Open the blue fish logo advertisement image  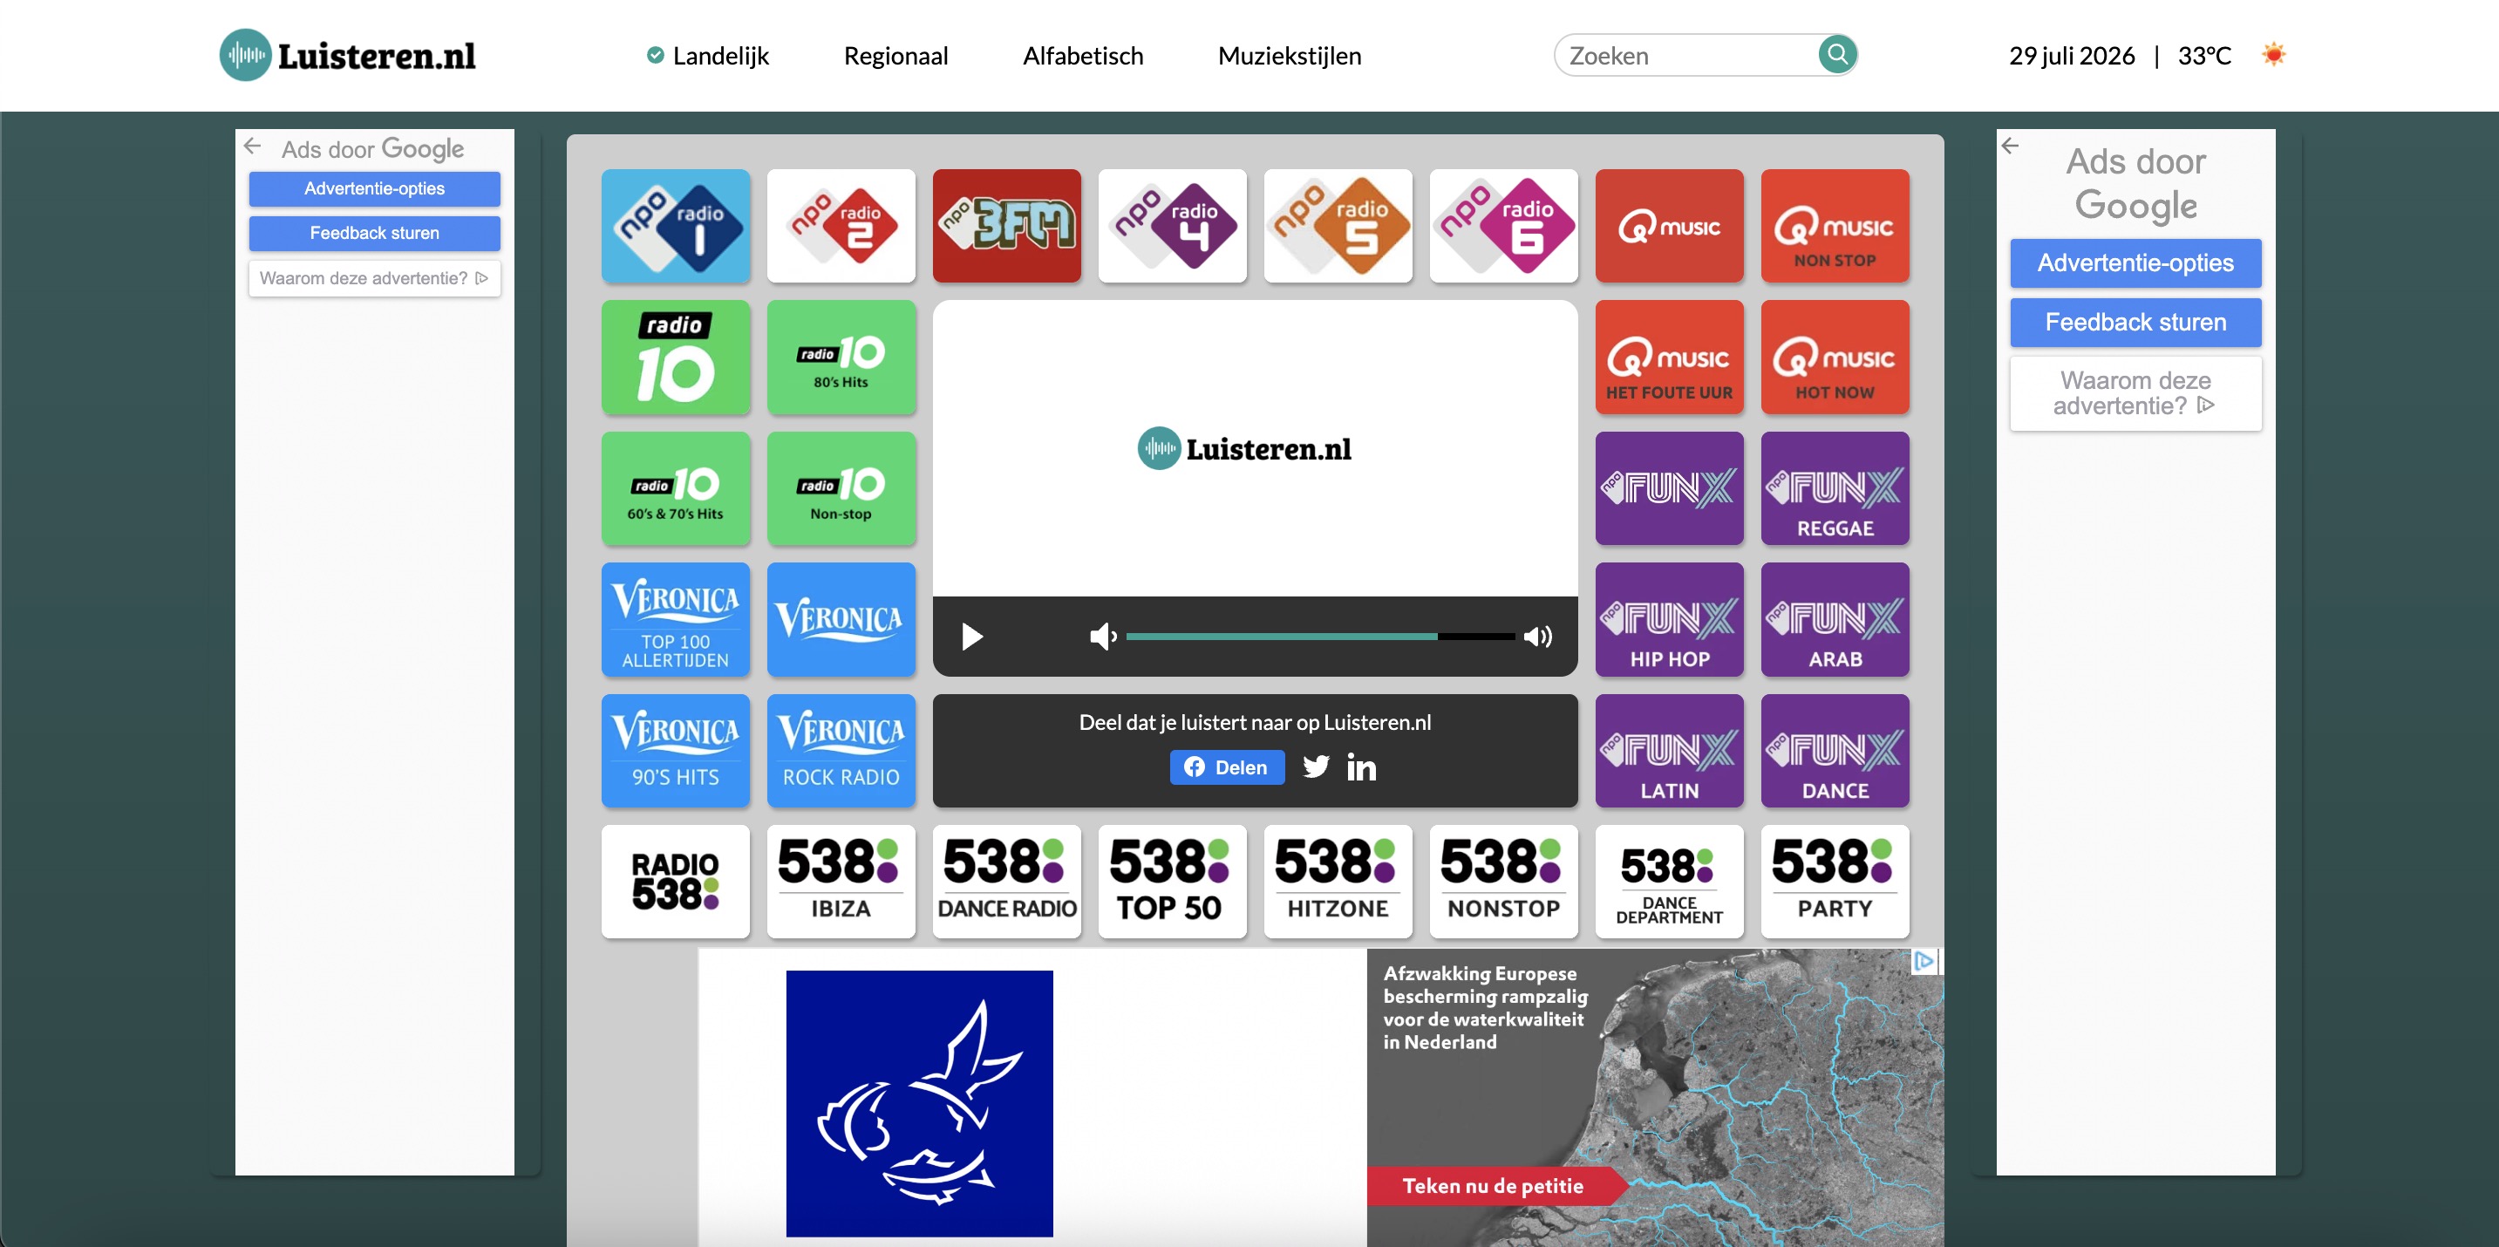click(919, 1103)
